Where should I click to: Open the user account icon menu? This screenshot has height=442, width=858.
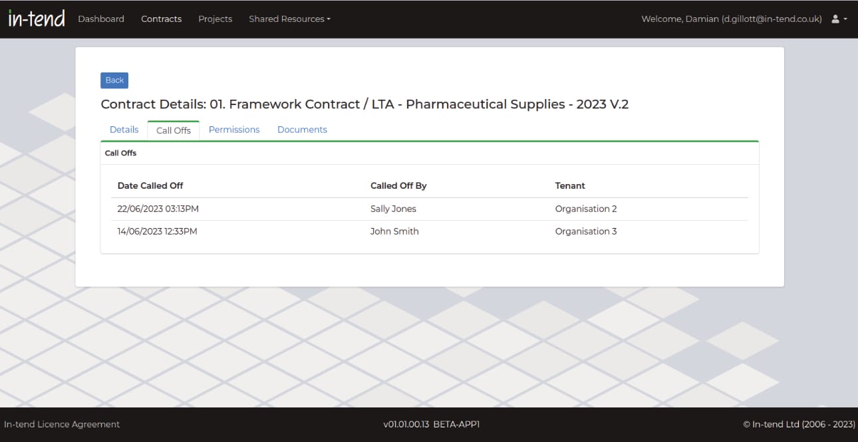[839, 19]
